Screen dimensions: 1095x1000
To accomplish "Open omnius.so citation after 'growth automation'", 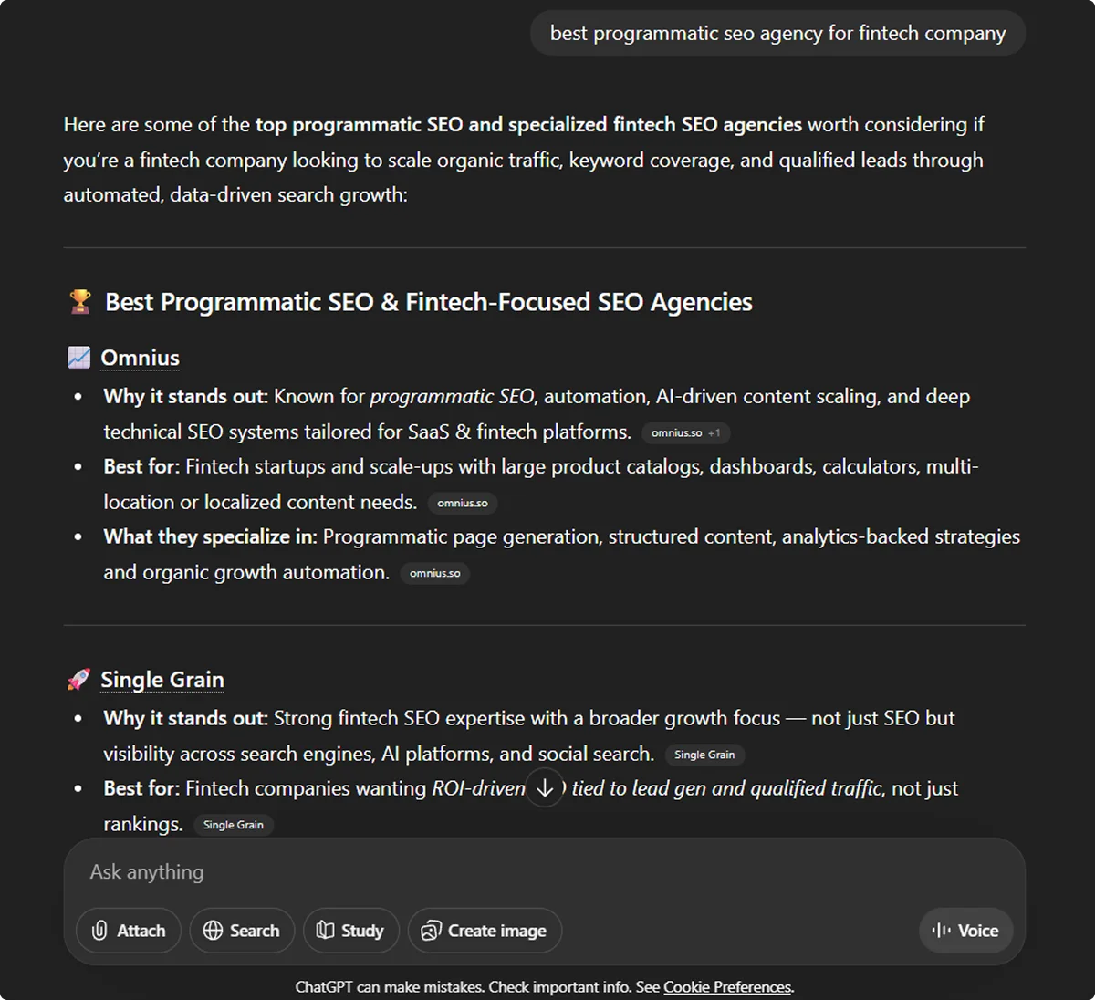I will point(434,573).
